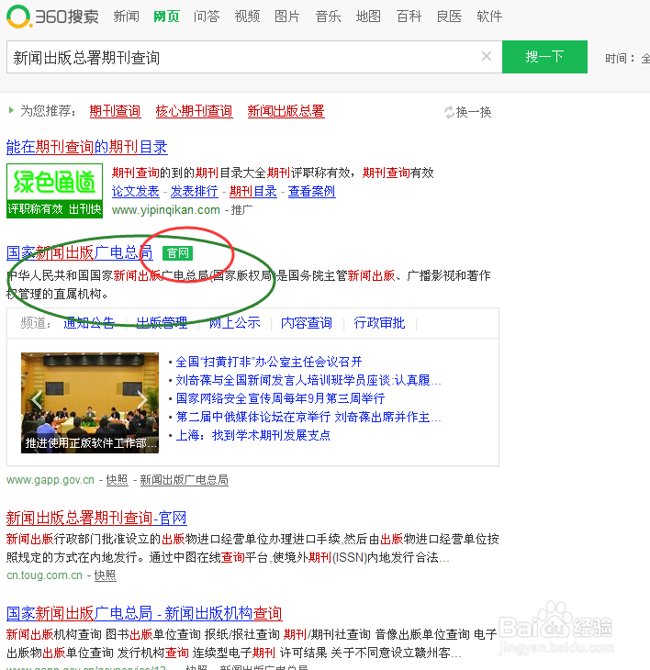
Task: Open news 上海：找到学术期刊发展支点
Action: (253, 435)
